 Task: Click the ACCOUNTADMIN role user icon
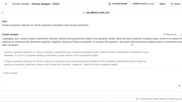(110, 4)
